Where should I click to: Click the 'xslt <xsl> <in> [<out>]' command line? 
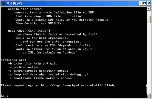point(29,31)
